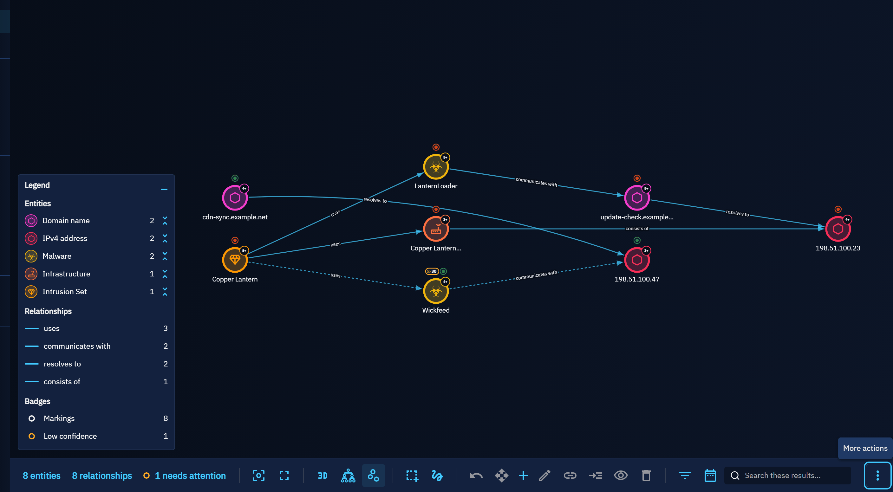Click the 'consists of' legend row
The width and height of the screenshot is (893, 492).
pyautogui.click(x=96, y=381)
